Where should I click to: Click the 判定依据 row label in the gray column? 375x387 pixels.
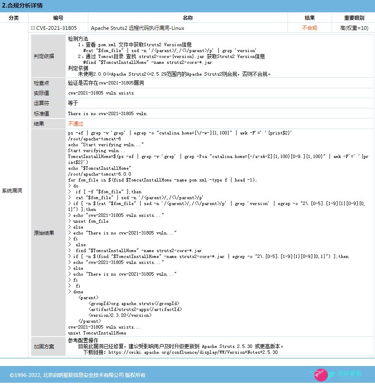44,56
